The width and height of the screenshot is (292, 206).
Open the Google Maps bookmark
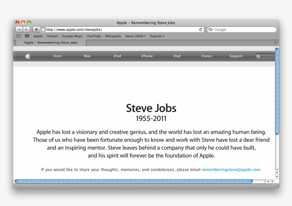tap(72, 36)
